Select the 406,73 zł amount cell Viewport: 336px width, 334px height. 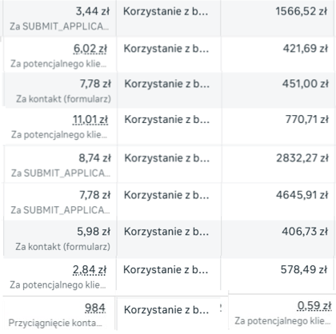305,232
